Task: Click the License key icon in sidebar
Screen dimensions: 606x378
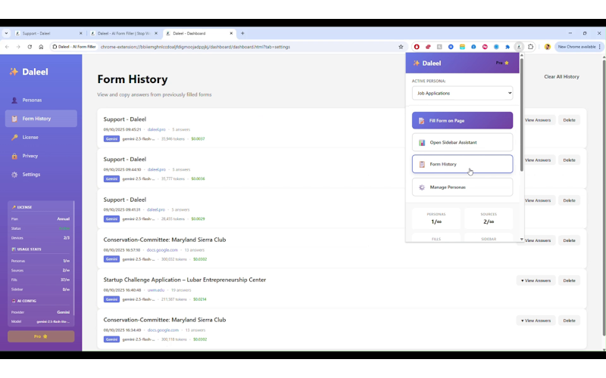Action: pyautogui.click(x=14, y=138)
